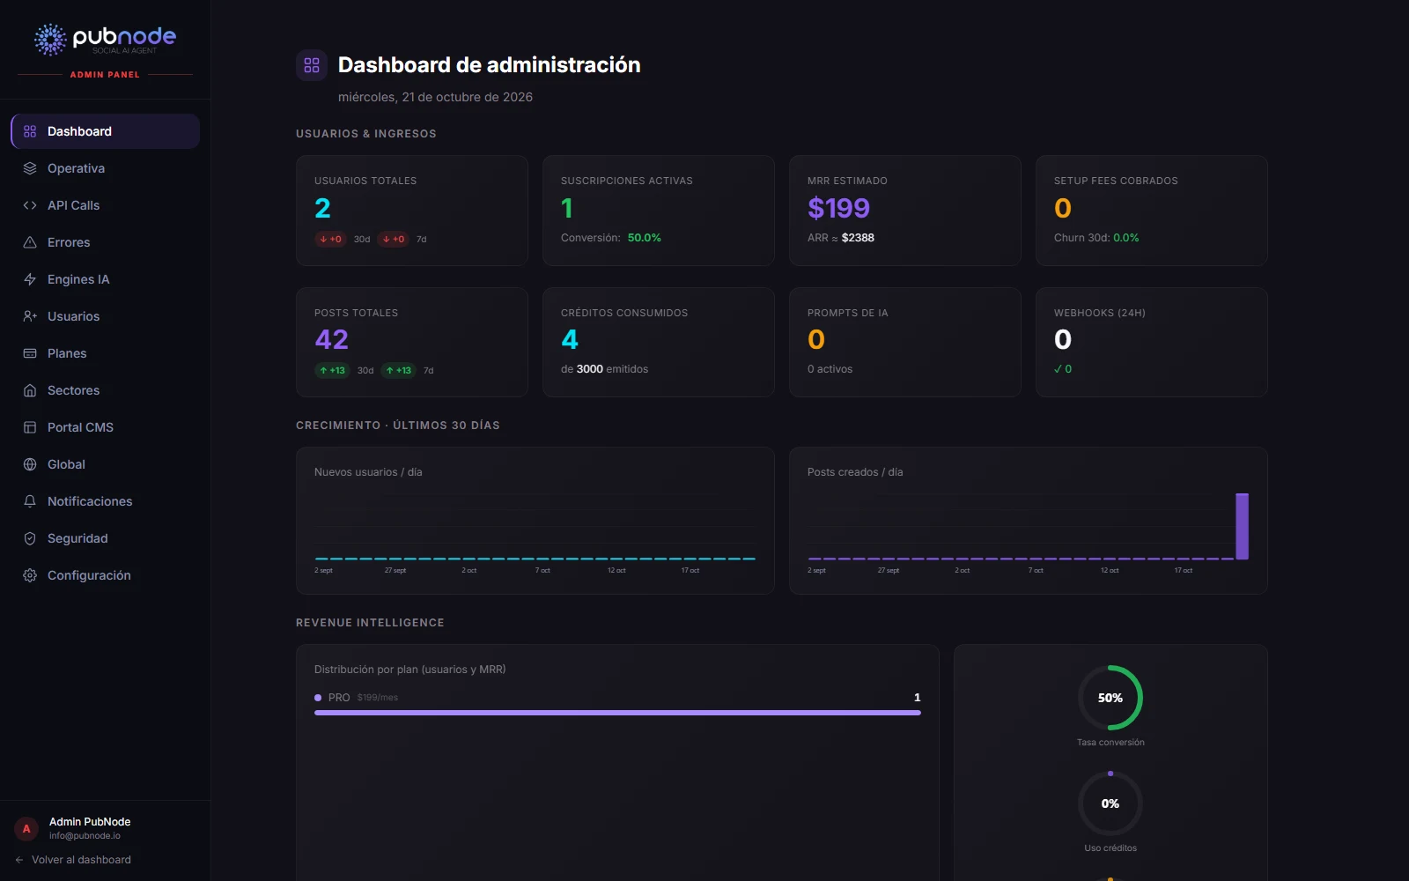Click the dashboard icon beside page title
Viewport: 1409px width, 881px height.
pyautogui.click(x=312, y=65)
